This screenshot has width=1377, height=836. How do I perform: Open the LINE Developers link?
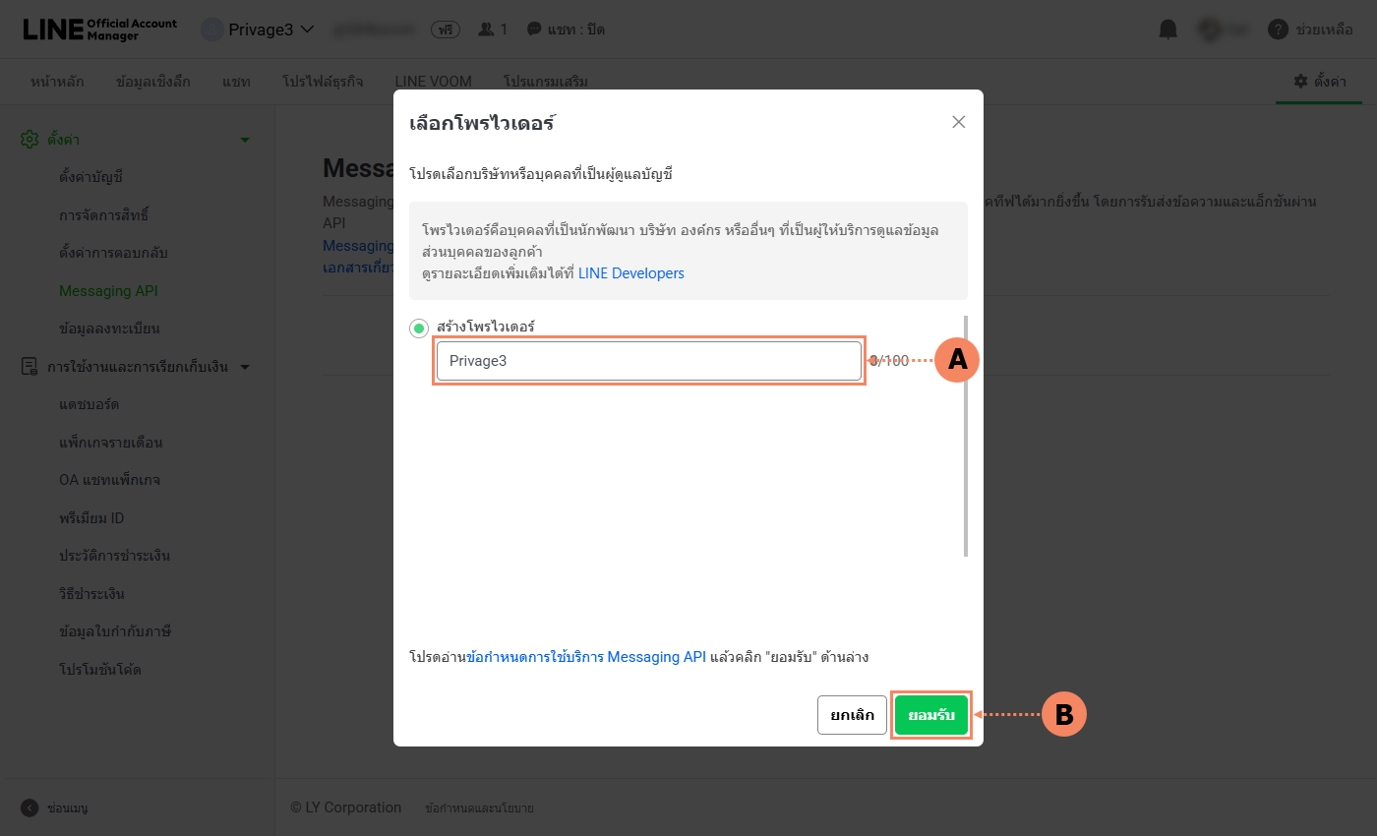631,273
